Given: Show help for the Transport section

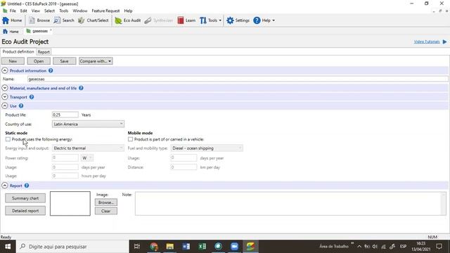Looking at the screenshot, I should tap(32, 97).
